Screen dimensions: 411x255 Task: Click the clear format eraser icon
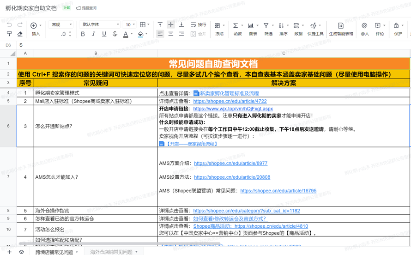click(20, 34)
